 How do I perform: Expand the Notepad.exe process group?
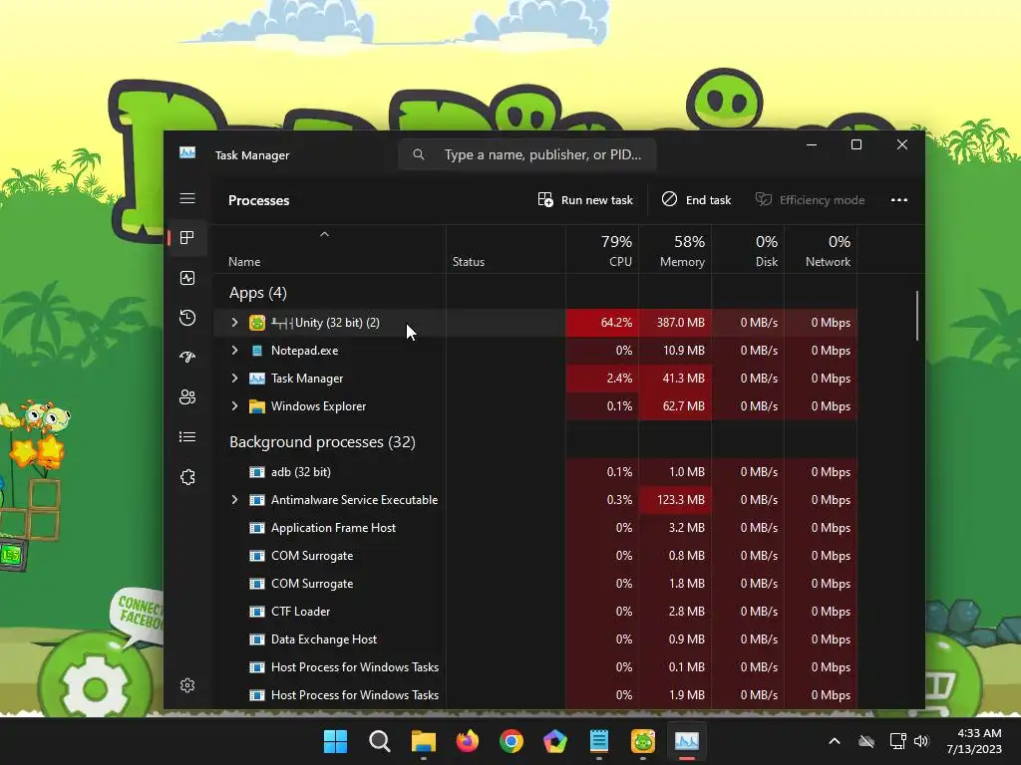[x=234, y=351]
